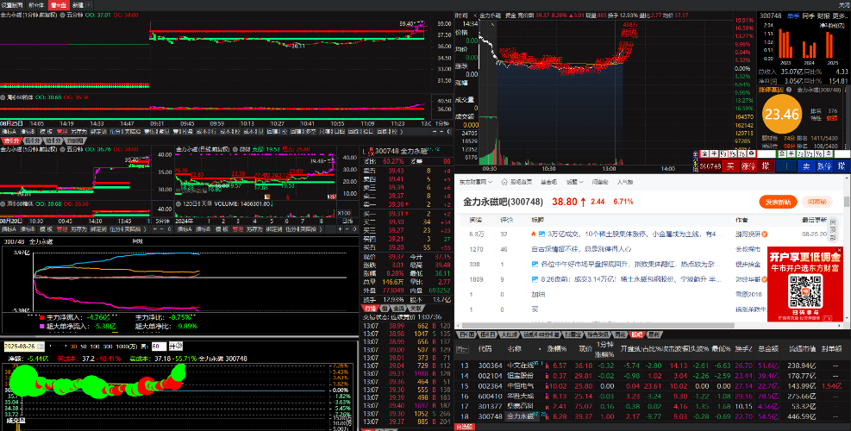Open the calendar picker beside 2025-08-26
The height and width of the screenshot is (431, 851).
click(41, 346)
